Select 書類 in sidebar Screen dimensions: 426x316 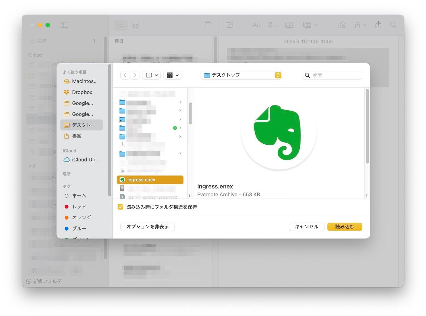[82, 136]
